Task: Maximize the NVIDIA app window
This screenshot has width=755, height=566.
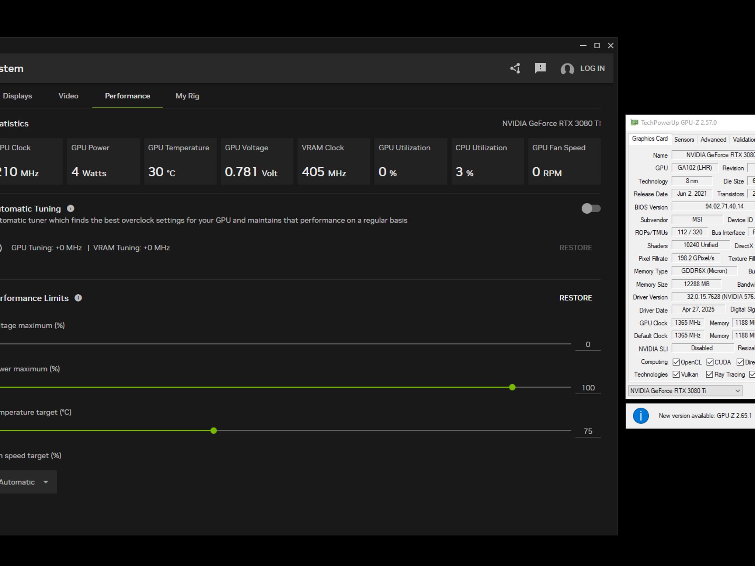Action: pos(597,45)
